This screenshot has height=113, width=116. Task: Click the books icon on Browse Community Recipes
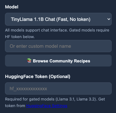tap(29, 61)
